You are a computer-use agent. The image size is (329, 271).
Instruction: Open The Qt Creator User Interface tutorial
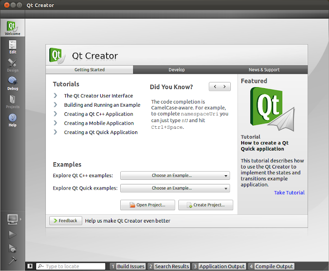tap(98, 96)
